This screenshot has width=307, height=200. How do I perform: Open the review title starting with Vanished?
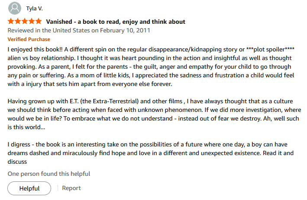[116, 22]
